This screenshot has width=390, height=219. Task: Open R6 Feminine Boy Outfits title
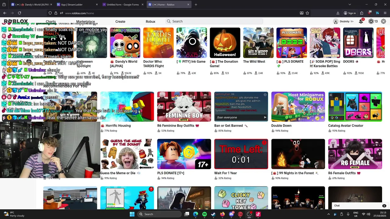tap(178, 126)
